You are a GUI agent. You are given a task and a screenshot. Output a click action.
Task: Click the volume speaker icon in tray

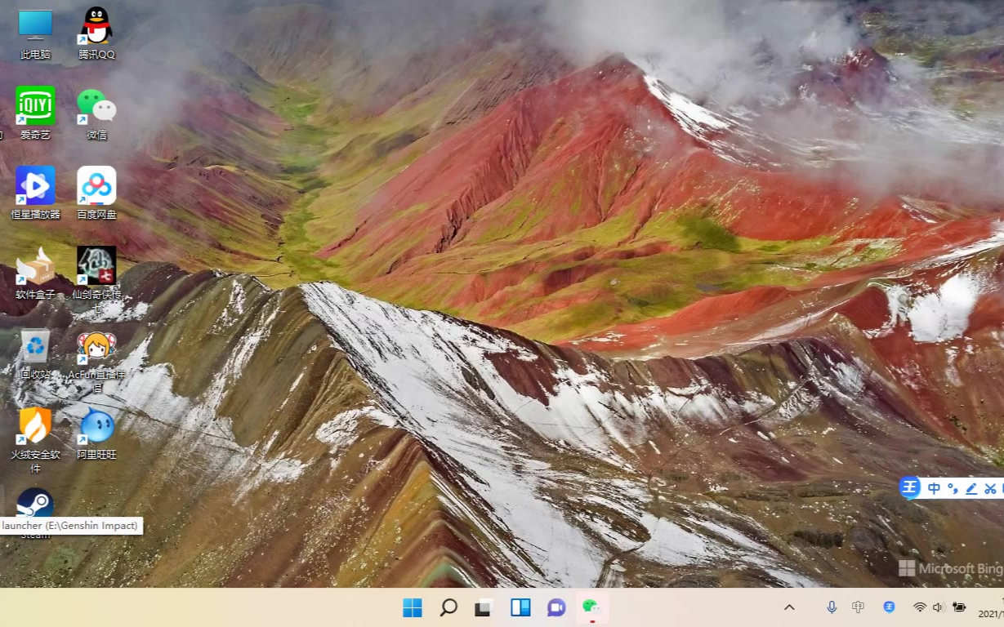point(938,607)
